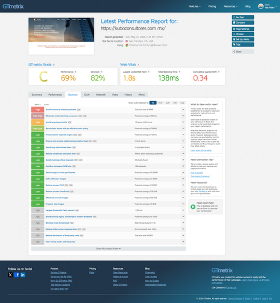This screenshot has height=303, width=280.
Task: Open Largest Contentful Paint element audit link
Action: pos(60,210)
